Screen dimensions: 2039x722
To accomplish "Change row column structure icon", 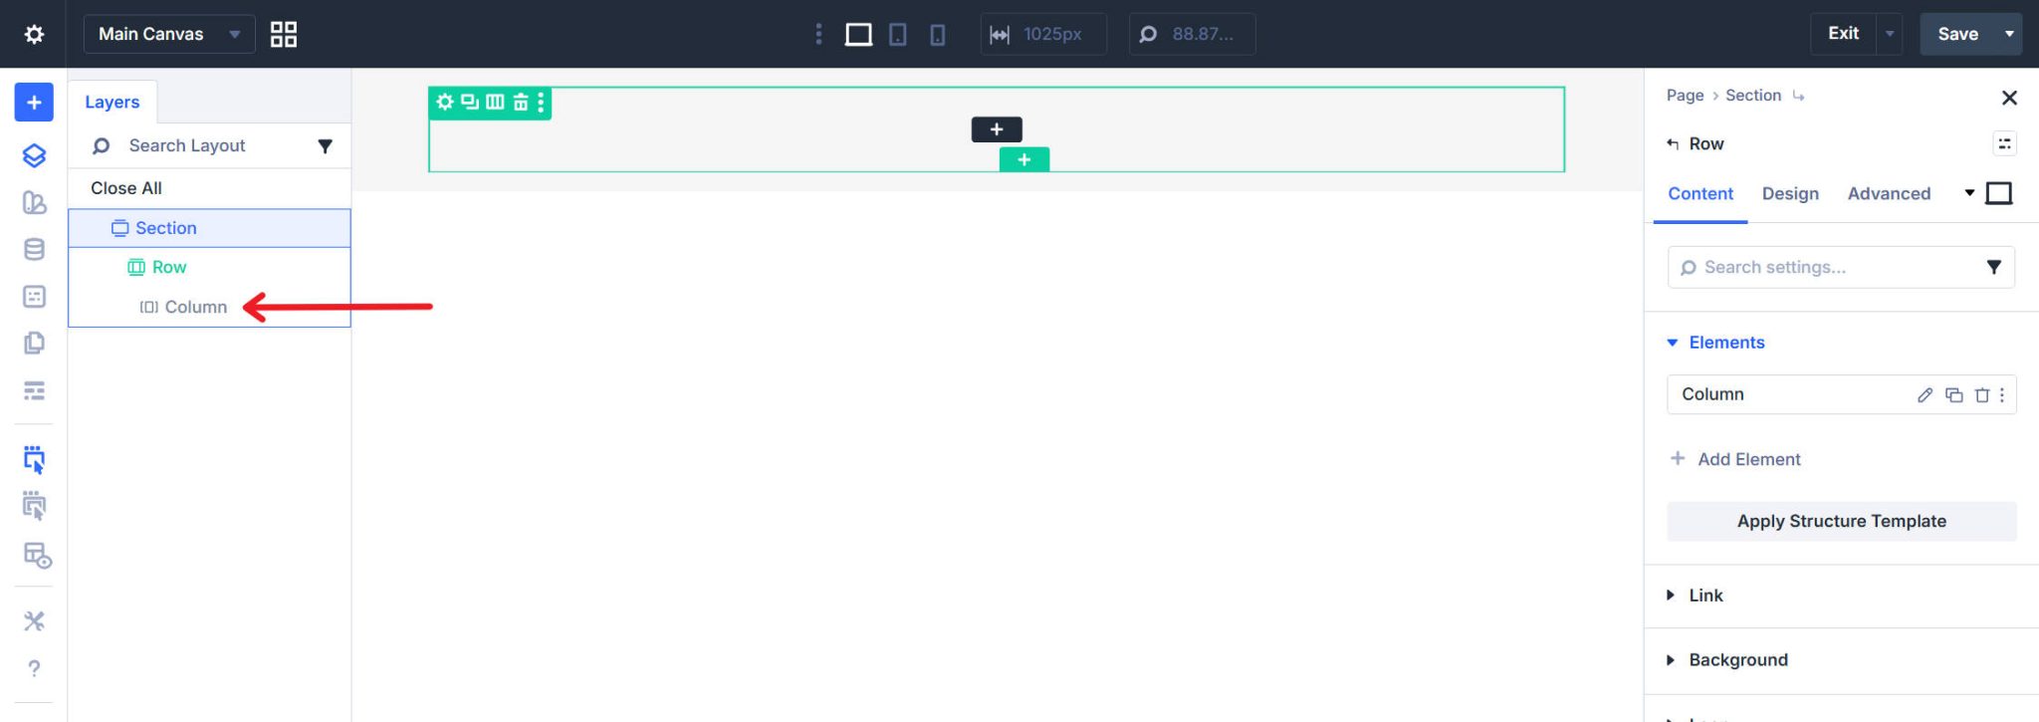I will (495, 102).
